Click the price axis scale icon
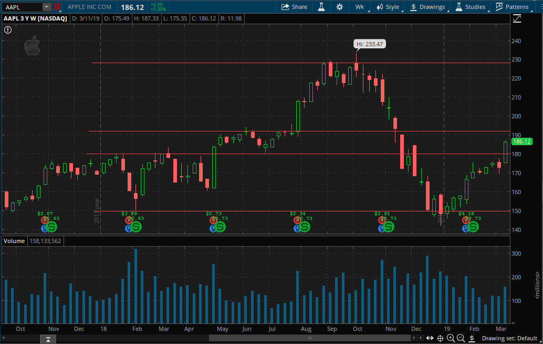The image size is (543, 344). [517, 19]
